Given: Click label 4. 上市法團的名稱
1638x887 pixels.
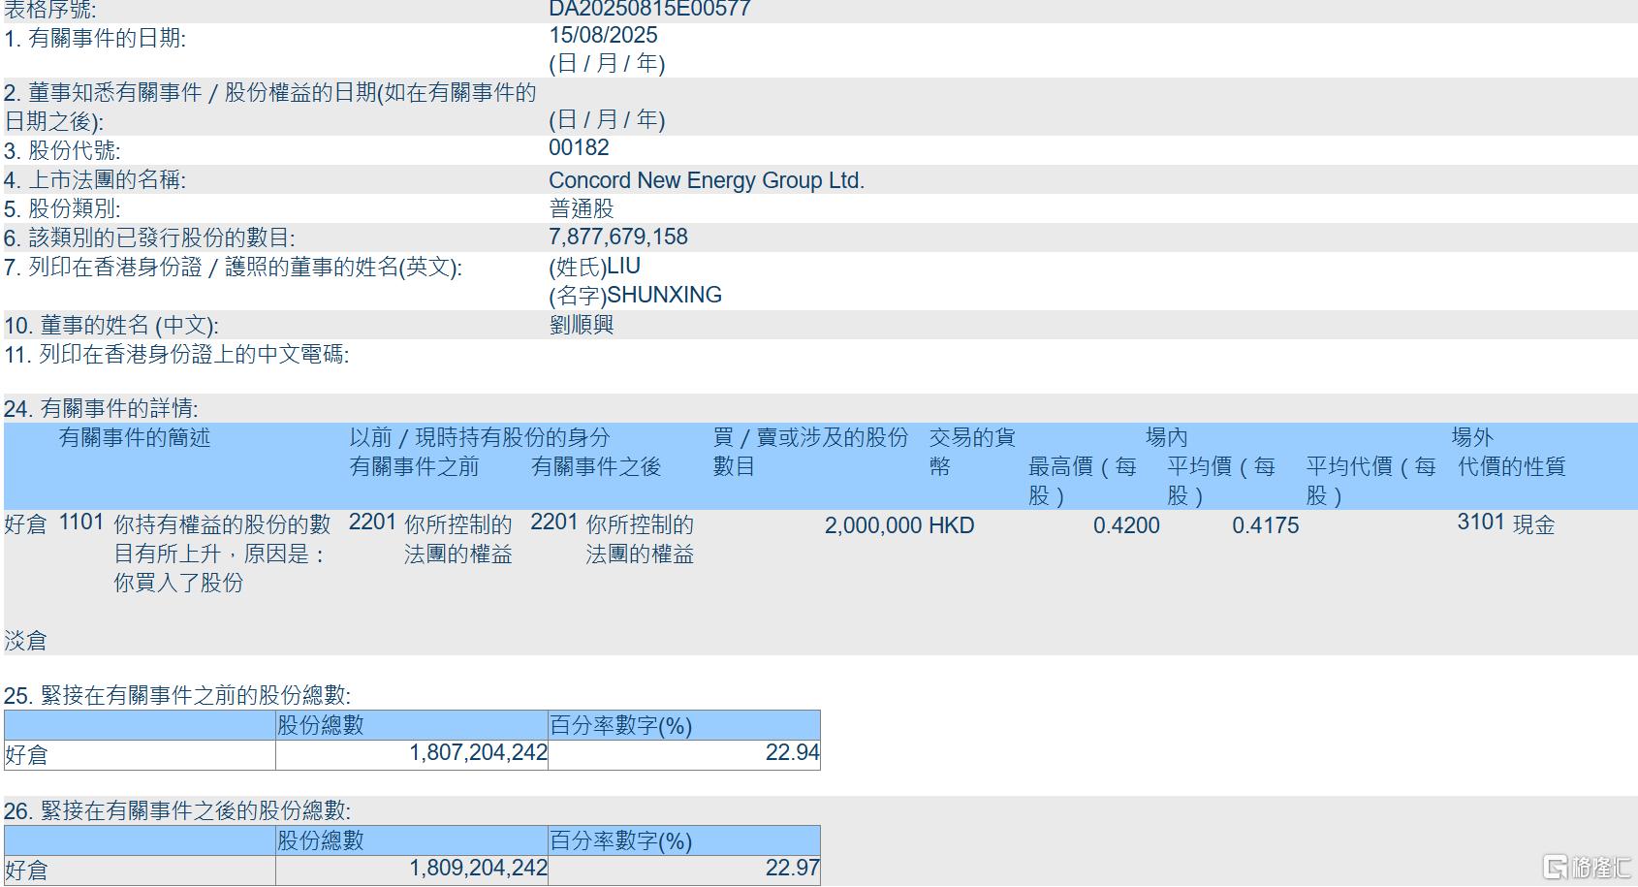Looking at the screenshot, I should click(x=95, y=180).
